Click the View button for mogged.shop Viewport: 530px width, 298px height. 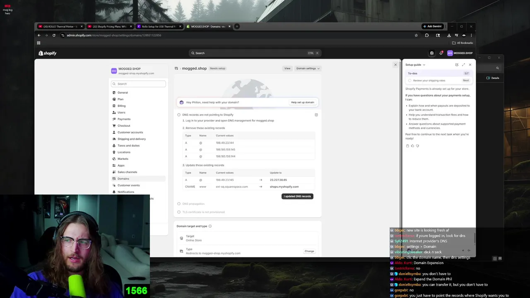[287, 68]
